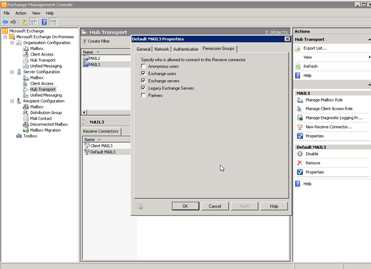Click the New Receive Connector icon
The image size is (371, 269).
[300, 127]
